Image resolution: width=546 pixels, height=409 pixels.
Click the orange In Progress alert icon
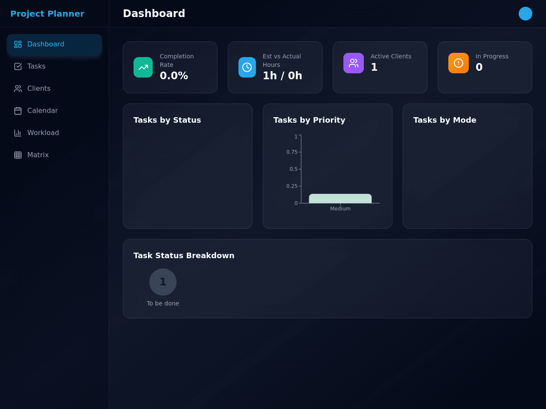coord(459,63)
